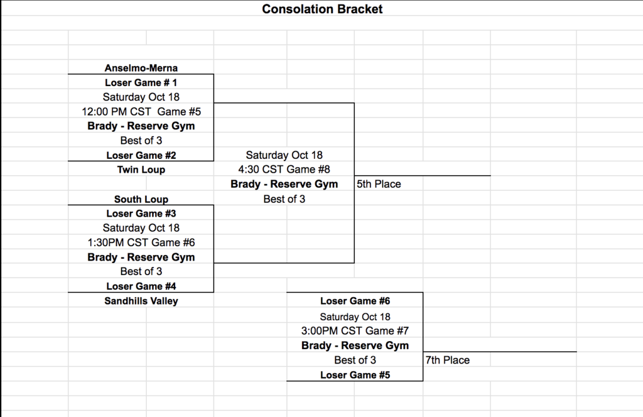Select Brady - Reserve Gym beside 5th Place

284,184
